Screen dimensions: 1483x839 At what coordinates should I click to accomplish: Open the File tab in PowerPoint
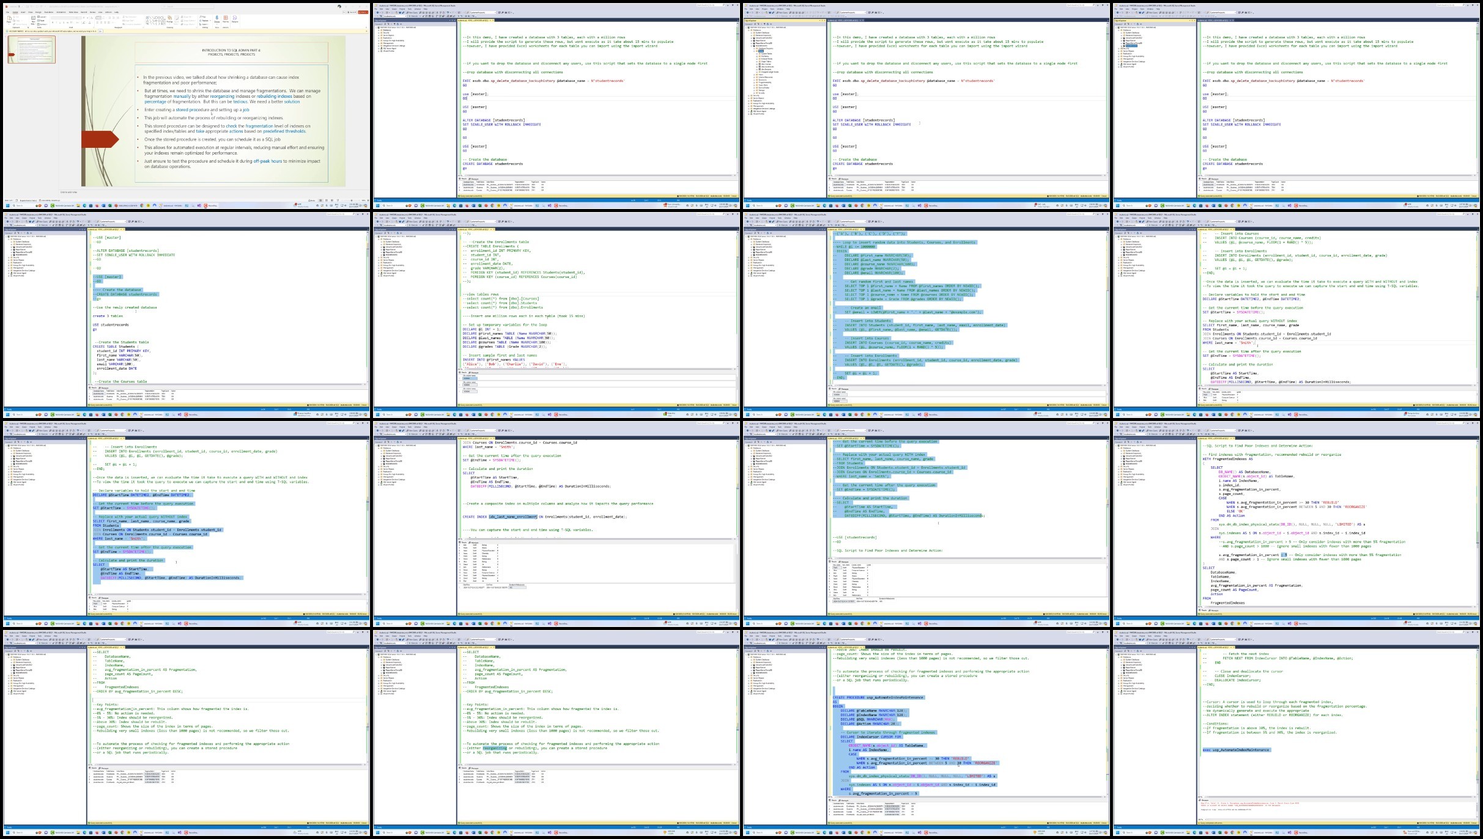point(7,12)
